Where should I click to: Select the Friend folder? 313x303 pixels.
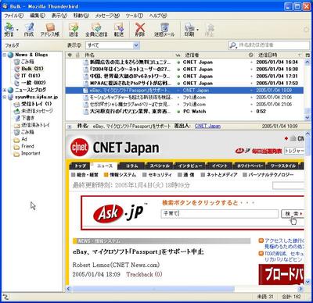click(27, 146)
